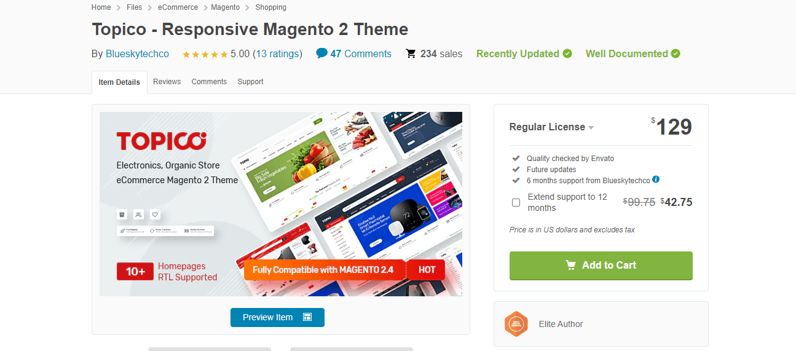This screenshot has height=351, width=796.
Task: Open the Reviews tab
Action: click(x=167, y=82)
